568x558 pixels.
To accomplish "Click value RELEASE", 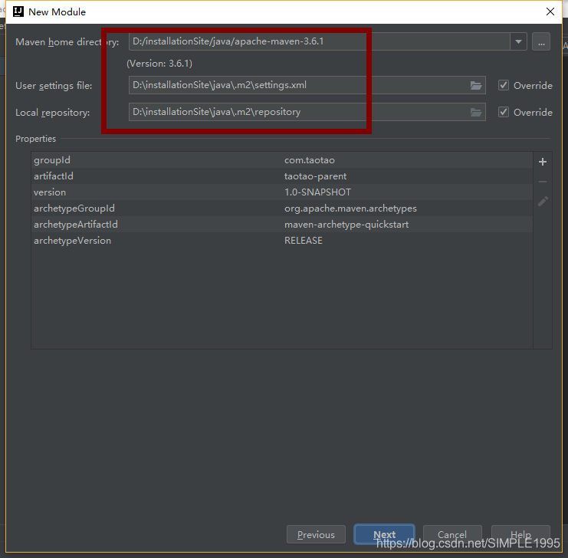I will pyautogui.click(x=304, y=241).
